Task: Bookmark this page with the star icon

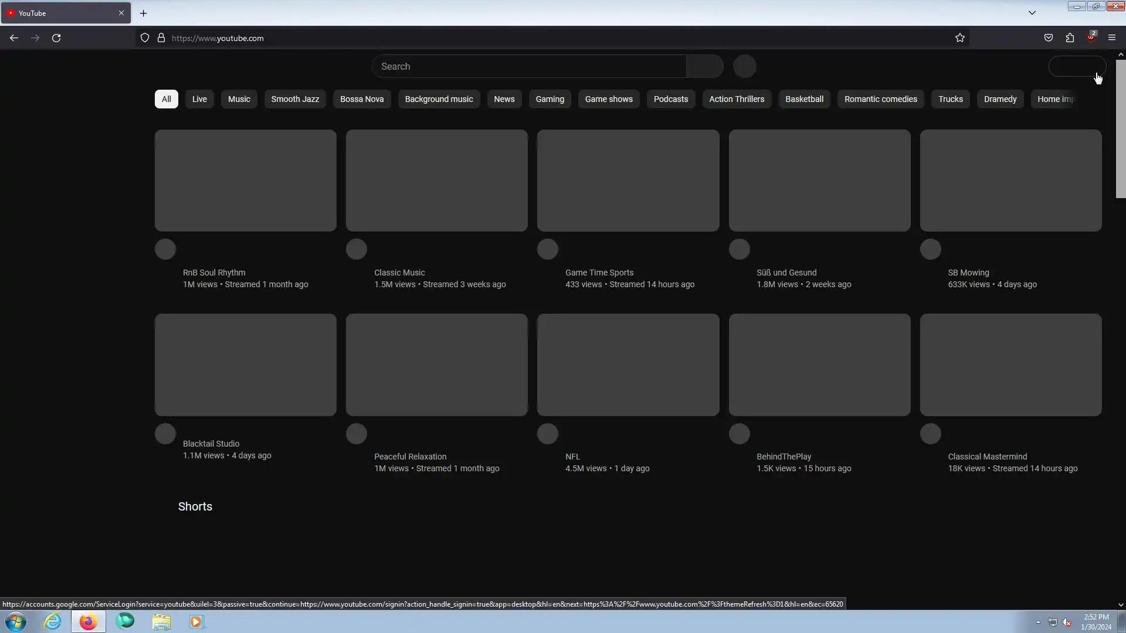Action: 960,38
